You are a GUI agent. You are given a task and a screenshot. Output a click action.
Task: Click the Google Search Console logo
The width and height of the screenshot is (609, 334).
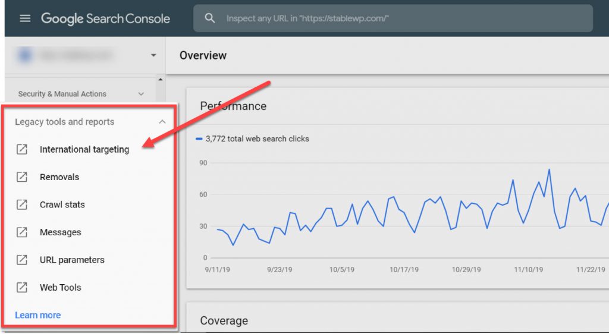106,18
